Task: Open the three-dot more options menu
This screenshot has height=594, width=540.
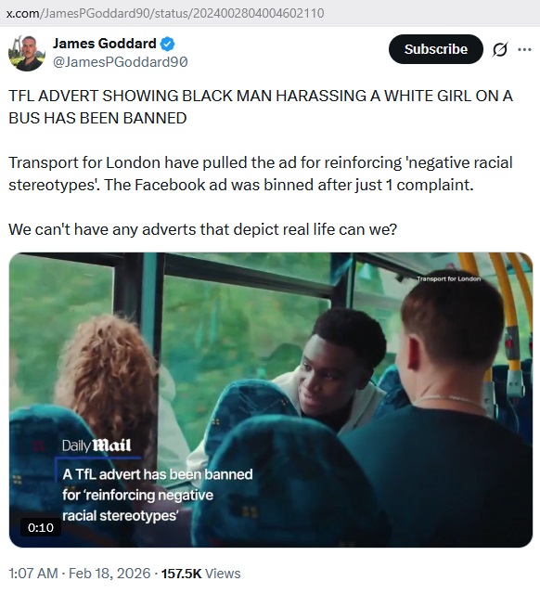Action: [x=524, y=49]
